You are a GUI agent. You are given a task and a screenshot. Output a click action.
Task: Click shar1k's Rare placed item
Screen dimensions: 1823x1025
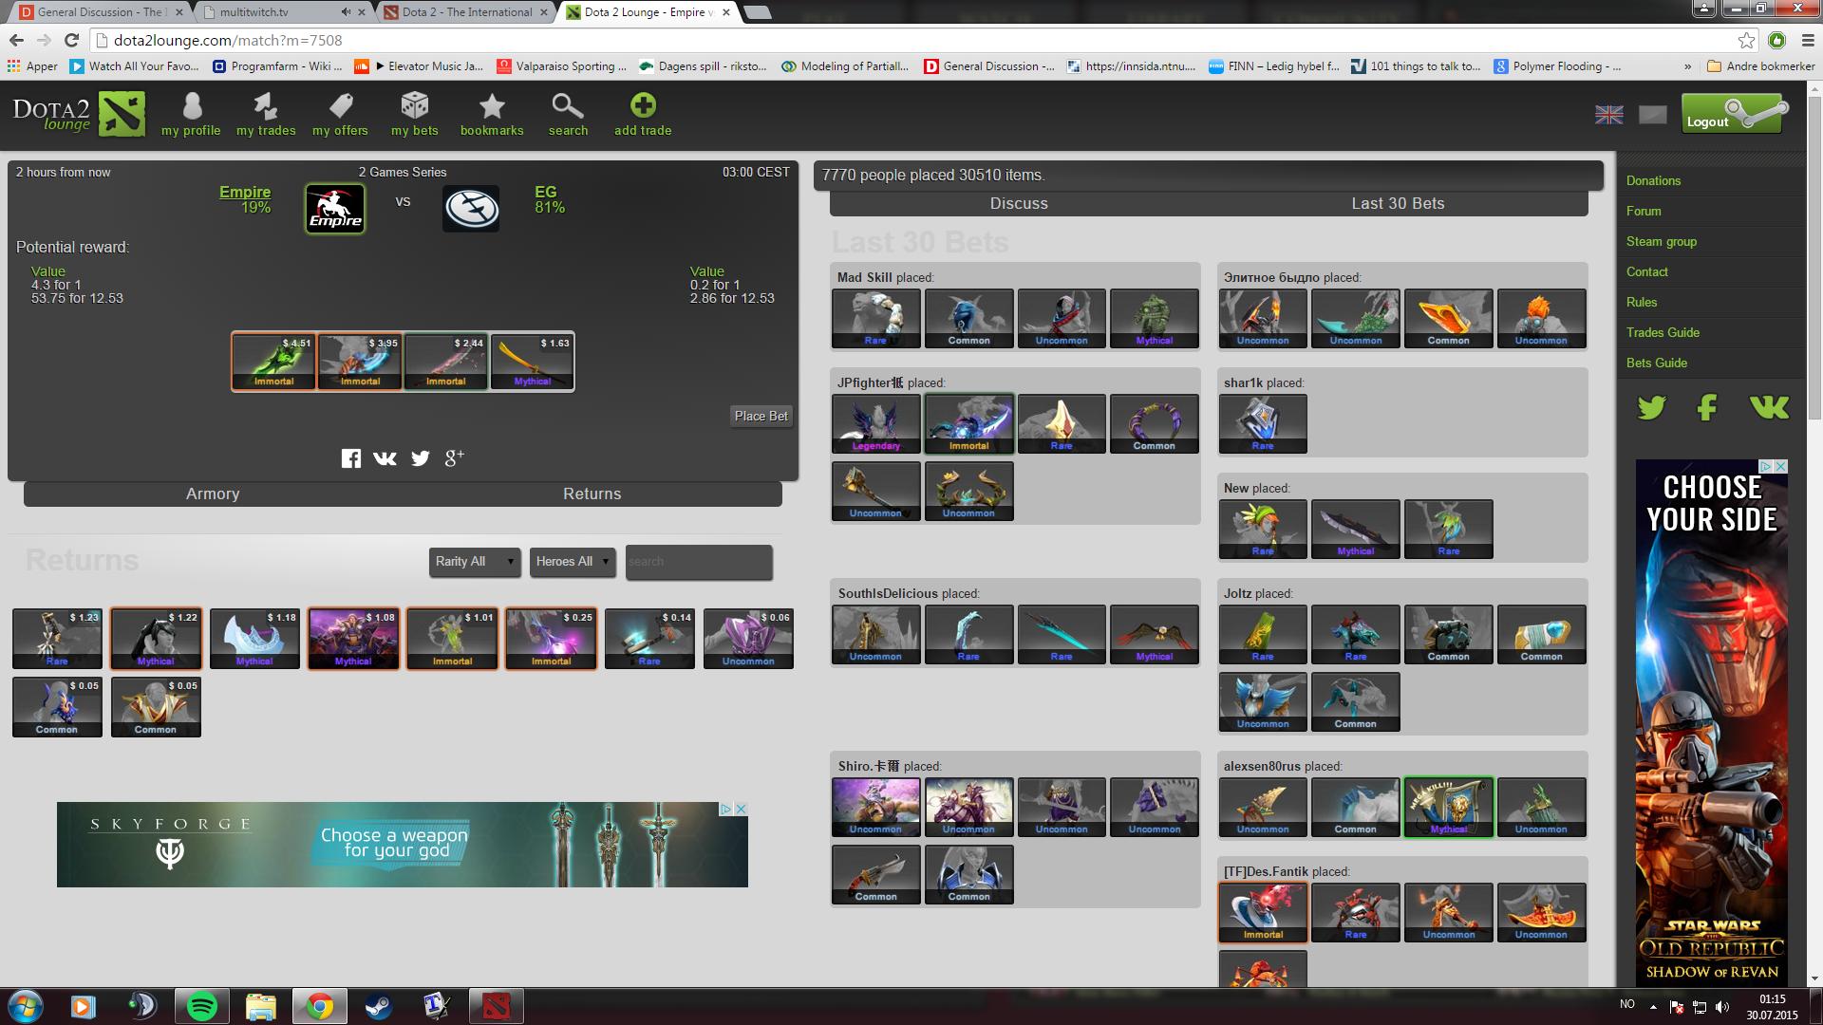(1263, 423)
